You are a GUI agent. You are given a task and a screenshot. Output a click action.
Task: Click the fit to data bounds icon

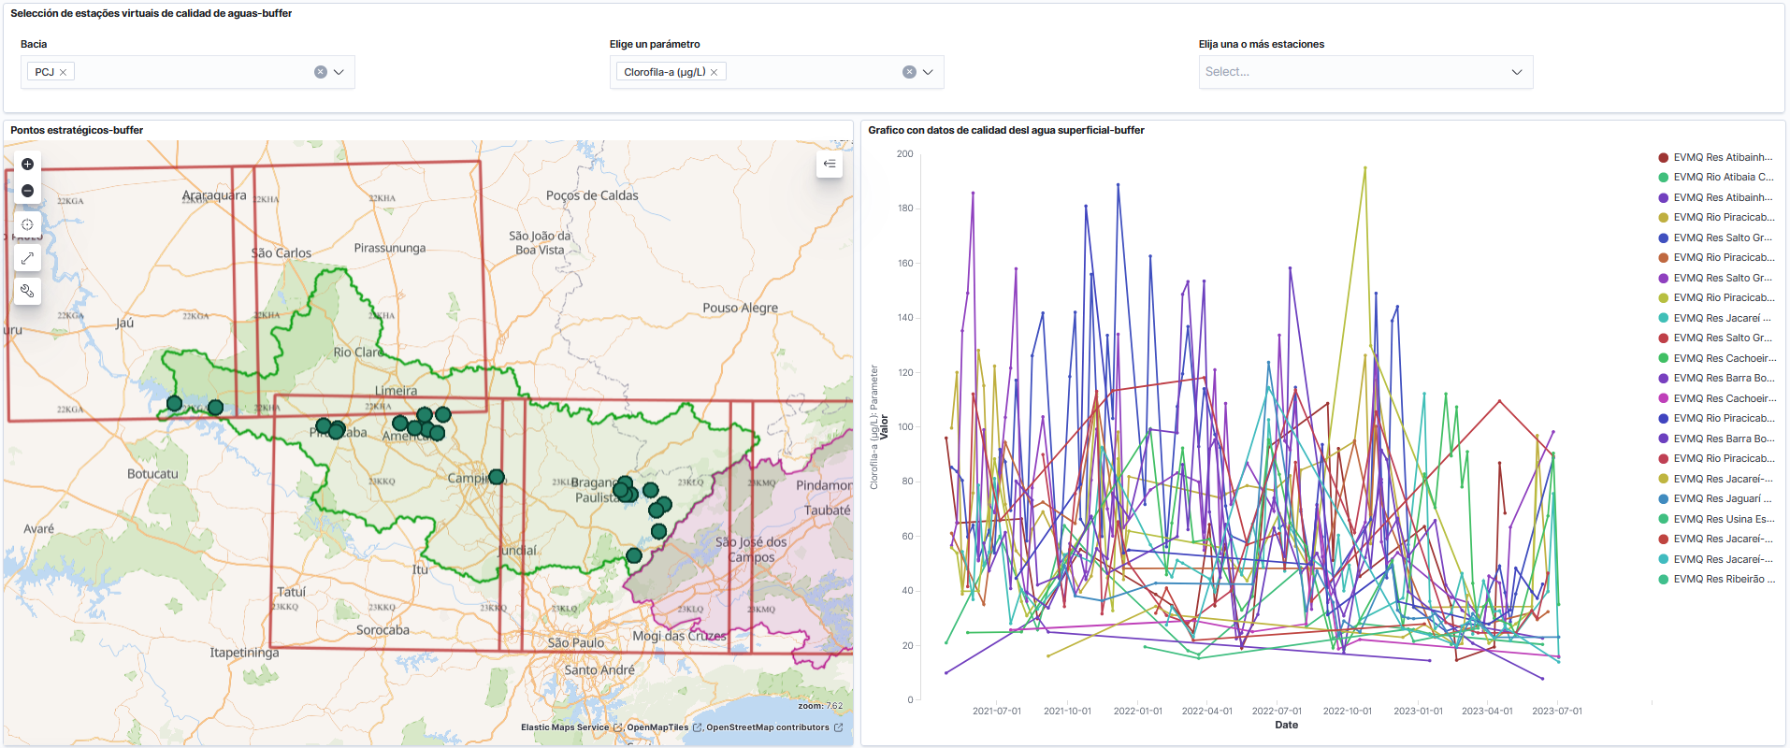coord(27,224)
